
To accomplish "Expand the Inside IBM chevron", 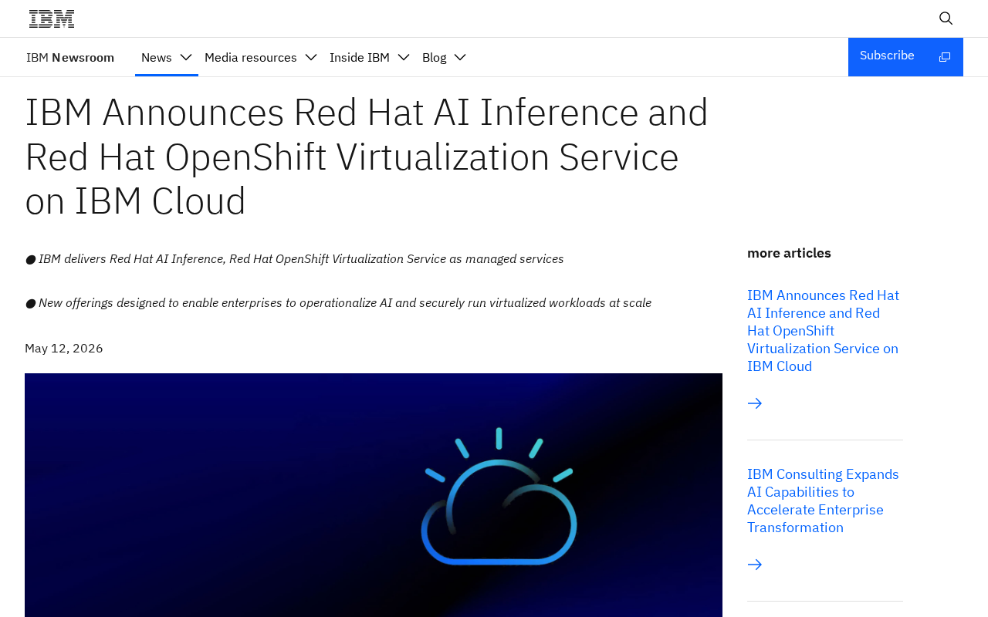I will click(x=404, y=57).
